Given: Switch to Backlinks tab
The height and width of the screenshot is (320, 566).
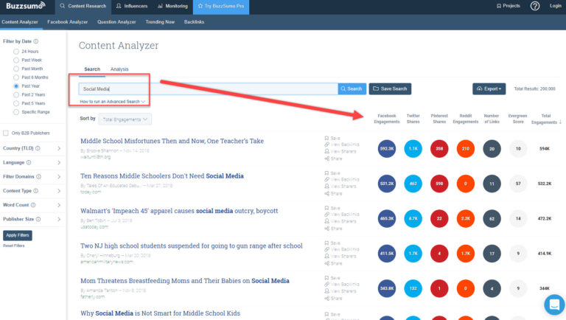Looking at the screenshot, I should pyautogui.click(x=195, y=22).
